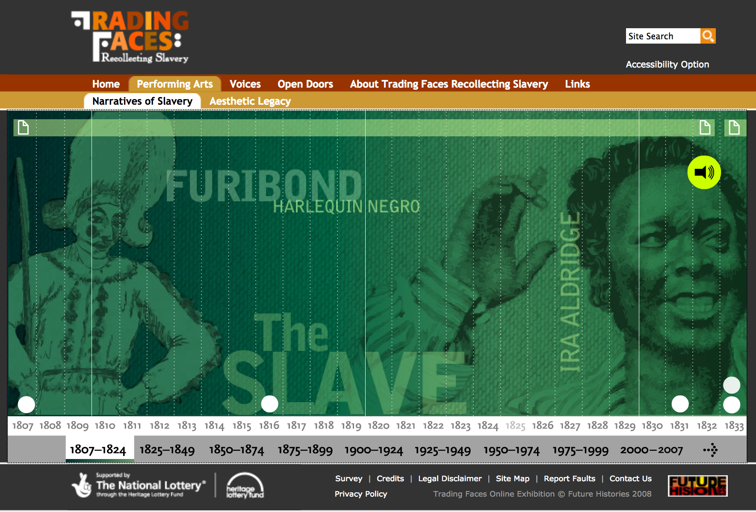Open the Future Histories logo
The height and width of the screenshot is (512, 756).
pos(697,486)
